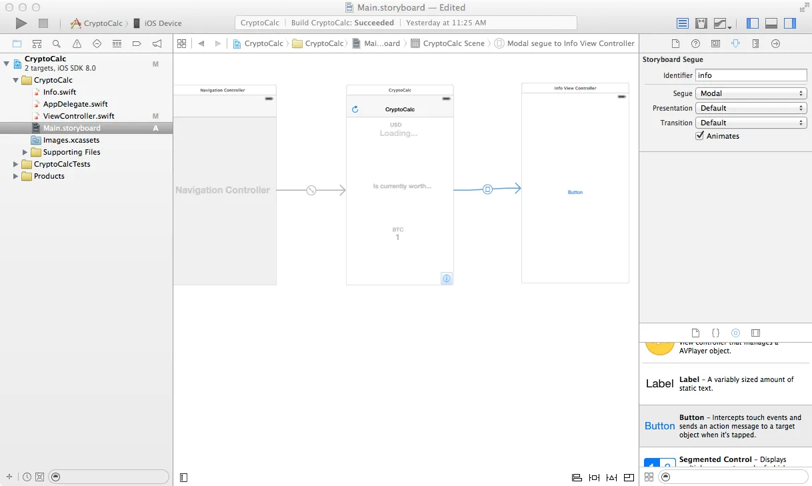The height and width of the screenshot is (486, 812).
Task: Select the modal segue icon on canvas
Action: click(487, 189)
